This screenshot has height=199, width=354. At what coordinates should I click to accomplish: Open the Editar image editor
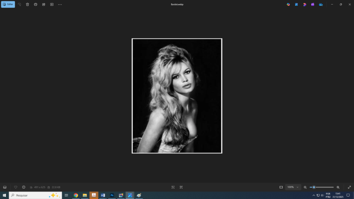[x=8, y=4]
